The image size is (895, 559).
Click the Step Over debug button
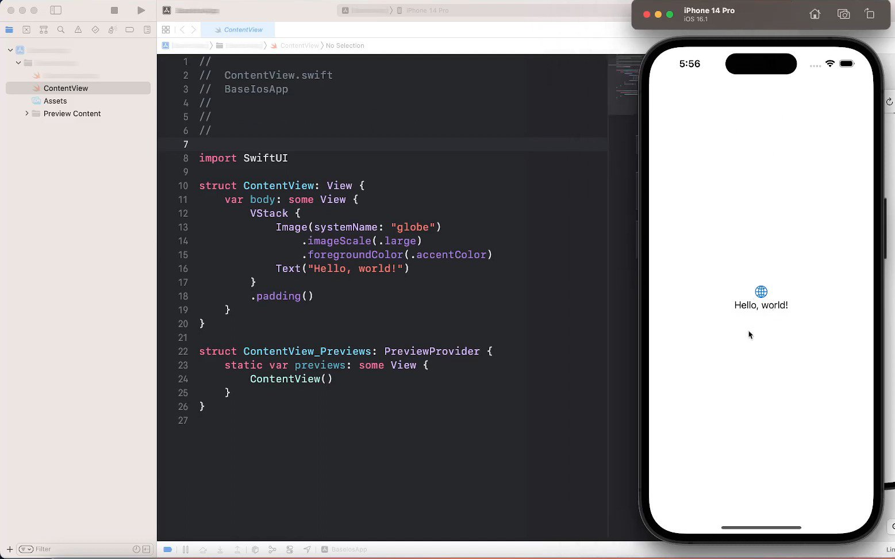(203, 550)
